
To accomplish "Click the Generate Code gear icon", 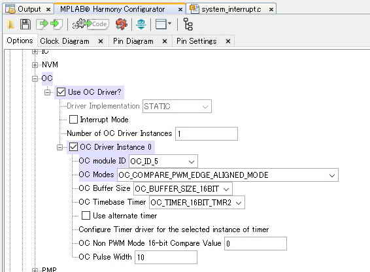I will point(91,24).
